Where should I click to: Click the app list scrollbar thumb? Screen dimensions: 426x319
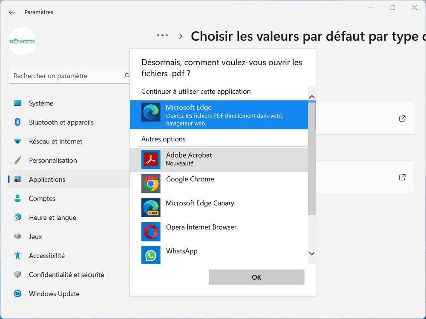pyautogui.click(x=312, y=159)
